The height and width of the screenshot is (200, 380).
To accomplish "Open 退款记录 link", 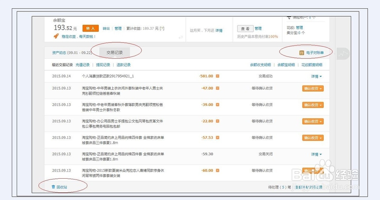I will pyautogui.click(x=123, y=65).
